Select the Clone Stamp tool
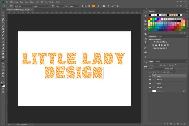The height and width of the screenshot is (126, 189). click(3, 38)
